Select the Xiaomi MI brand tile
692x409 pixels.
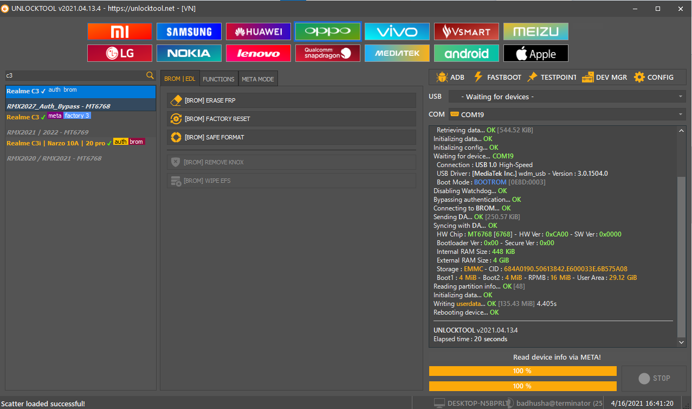click(120, 31)
